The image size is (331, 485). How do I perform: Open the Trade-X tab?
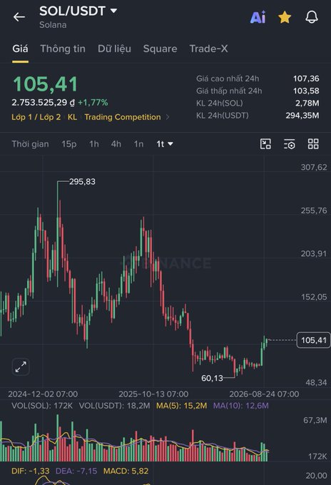click(208, 48)
